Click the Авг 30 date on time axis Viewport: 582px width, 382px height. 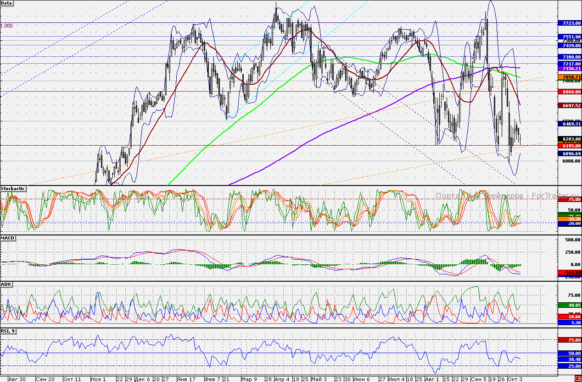pyautogui.click(x=17, y=379)
